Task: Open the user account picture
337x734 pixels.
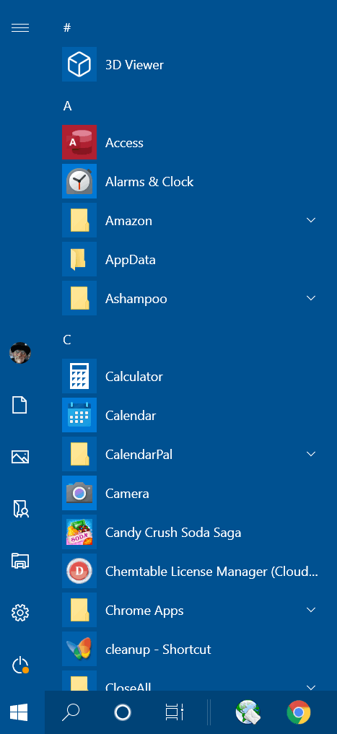Action: [20, 353]
